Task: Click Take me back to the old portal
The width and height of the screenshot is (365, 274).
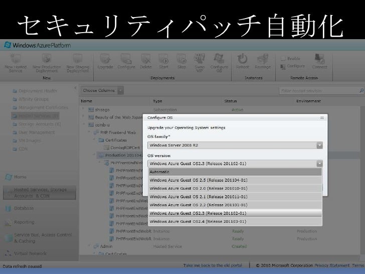Action: point(213,265)
